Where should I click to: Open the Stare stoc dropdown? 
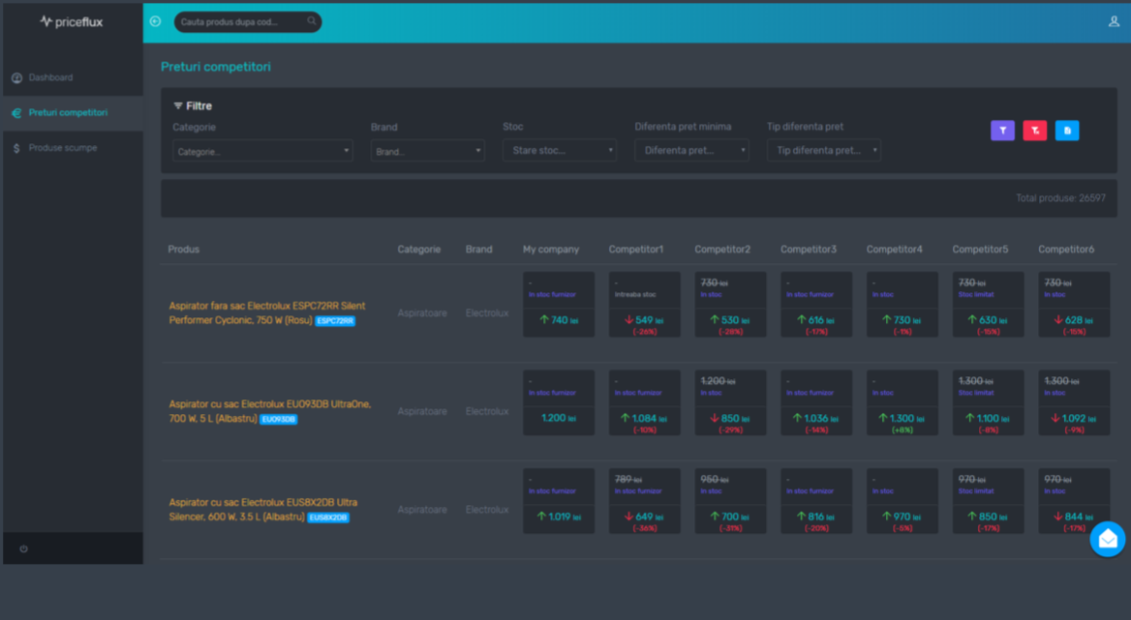coord(559,151)
